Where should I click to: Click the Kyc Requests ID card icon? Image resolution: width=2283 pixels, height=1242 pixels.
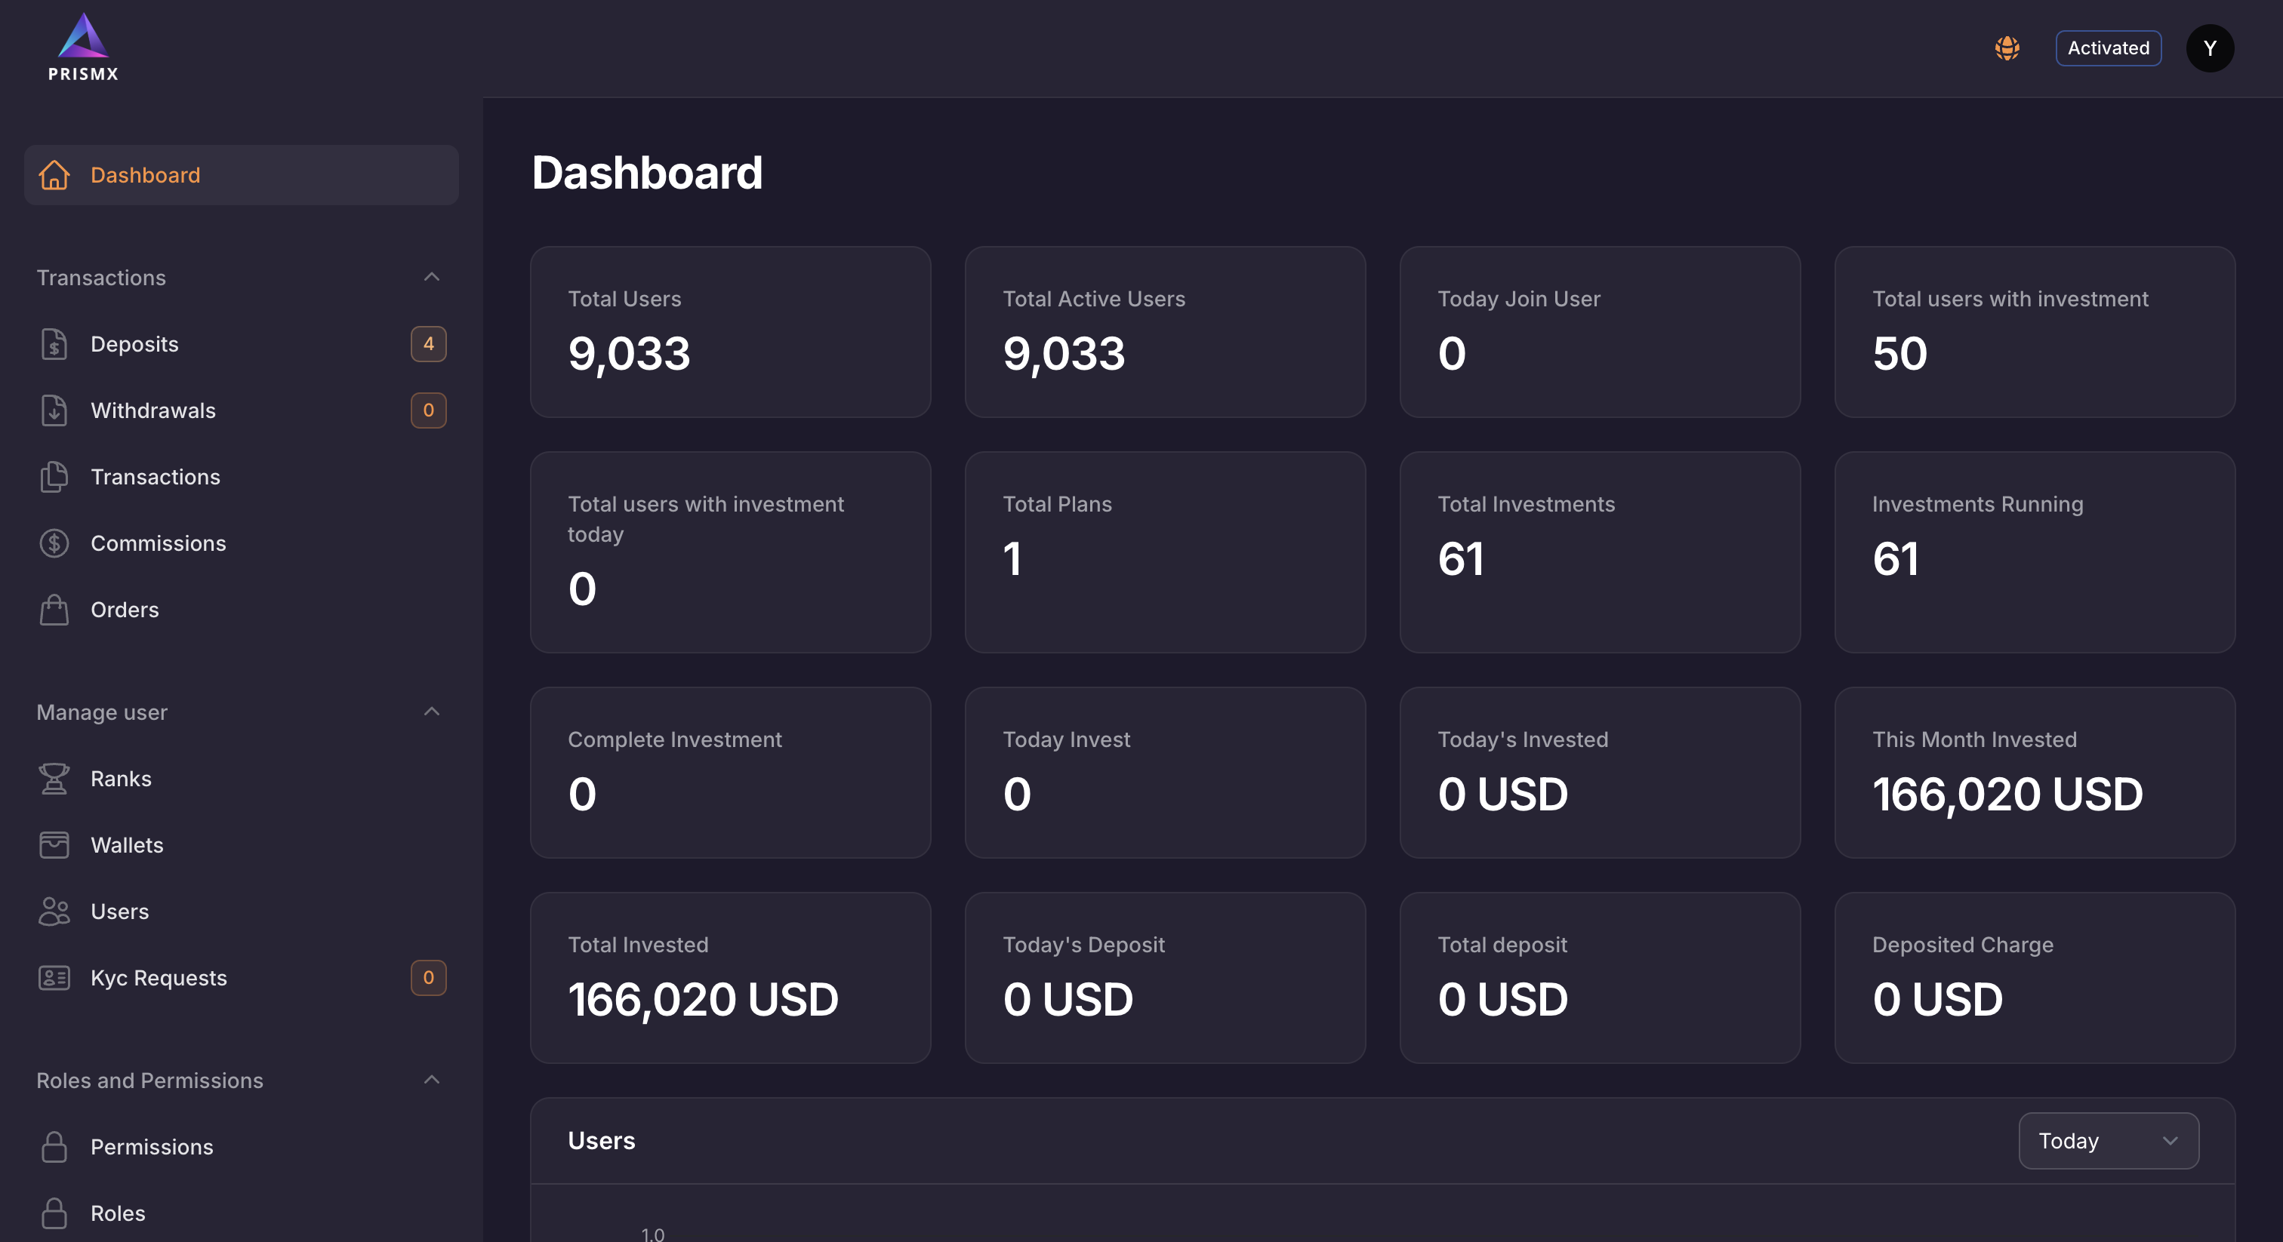click(x=54, y=978)
